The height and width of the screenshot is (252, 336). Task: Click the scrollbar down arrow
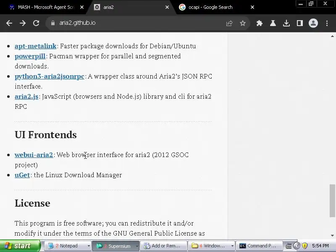pos(332,236)
